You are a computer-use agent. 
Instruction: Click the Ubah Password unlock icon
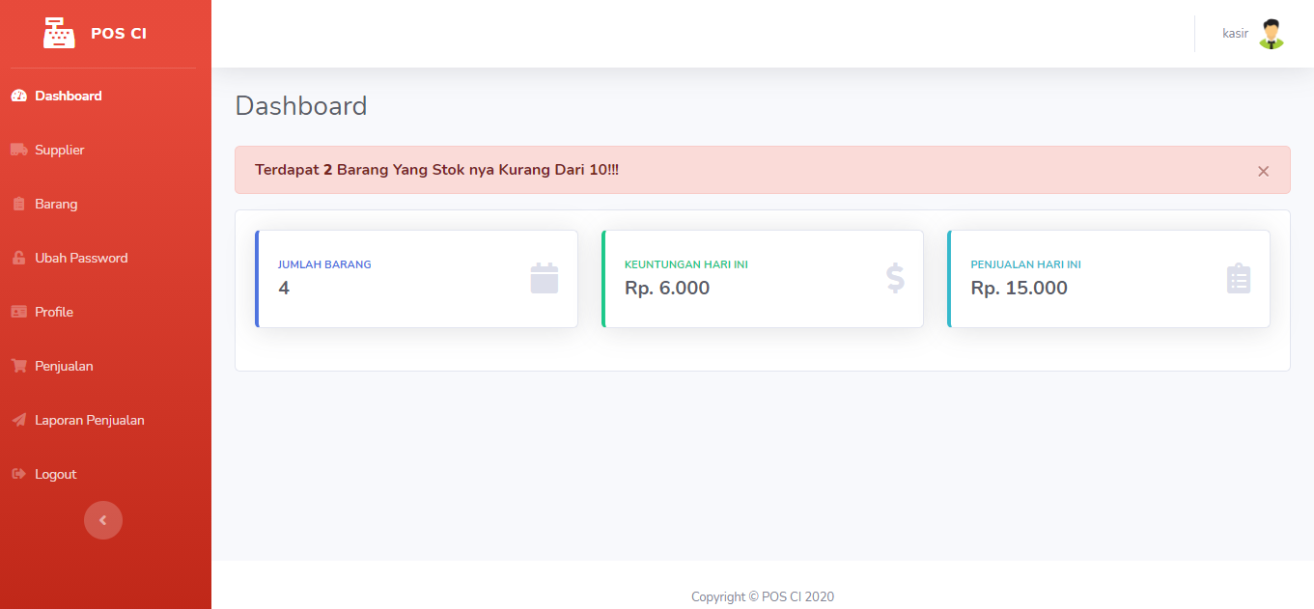(x=18, y=258)
